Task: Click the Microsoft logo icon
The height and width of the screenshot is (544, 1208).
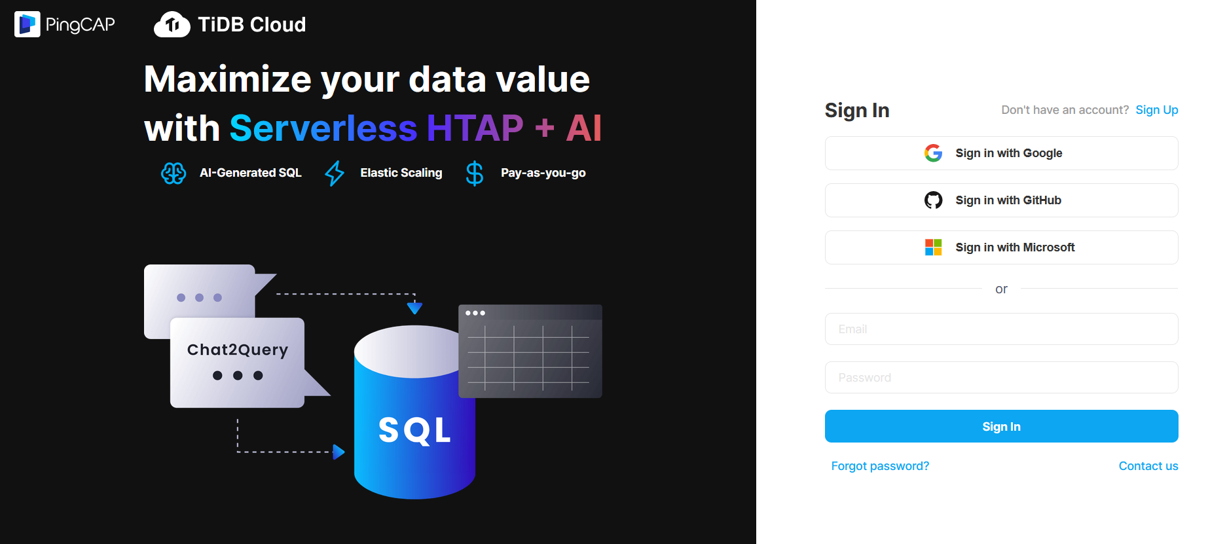Action: pos(933,247)
